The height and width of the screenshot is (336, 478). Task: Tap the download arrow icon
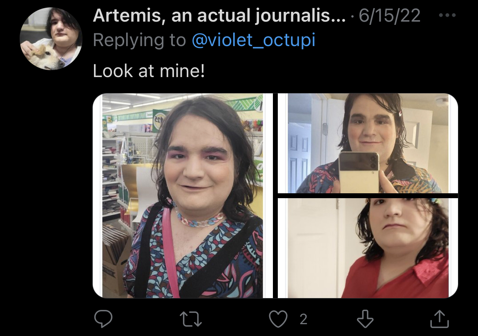(365, 318)
